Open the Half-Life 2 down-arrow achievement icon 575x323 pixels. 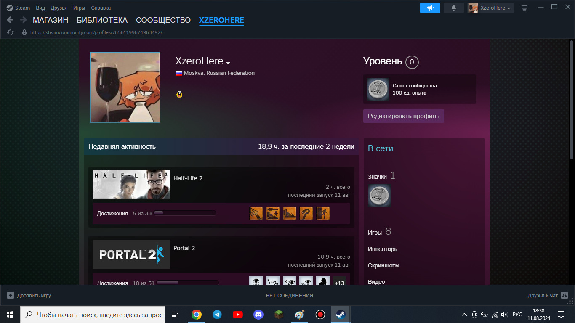coord(273,213)
